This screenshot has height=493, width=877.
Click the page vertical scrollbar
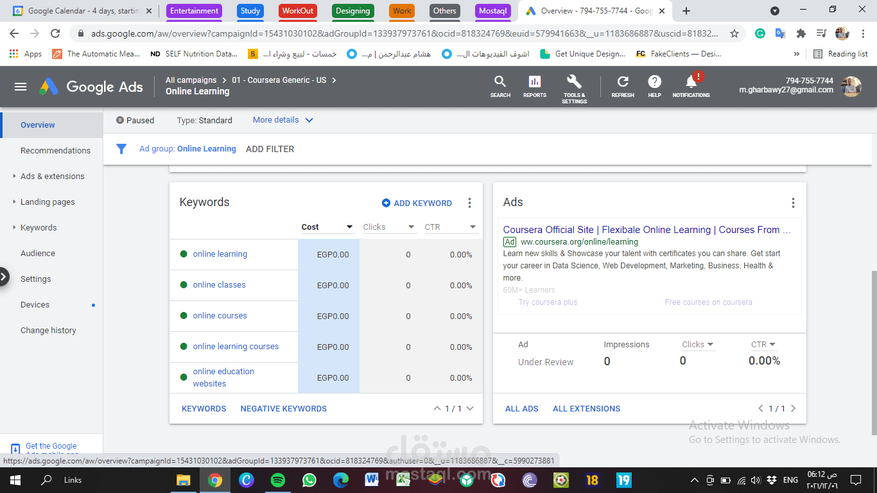873,353
